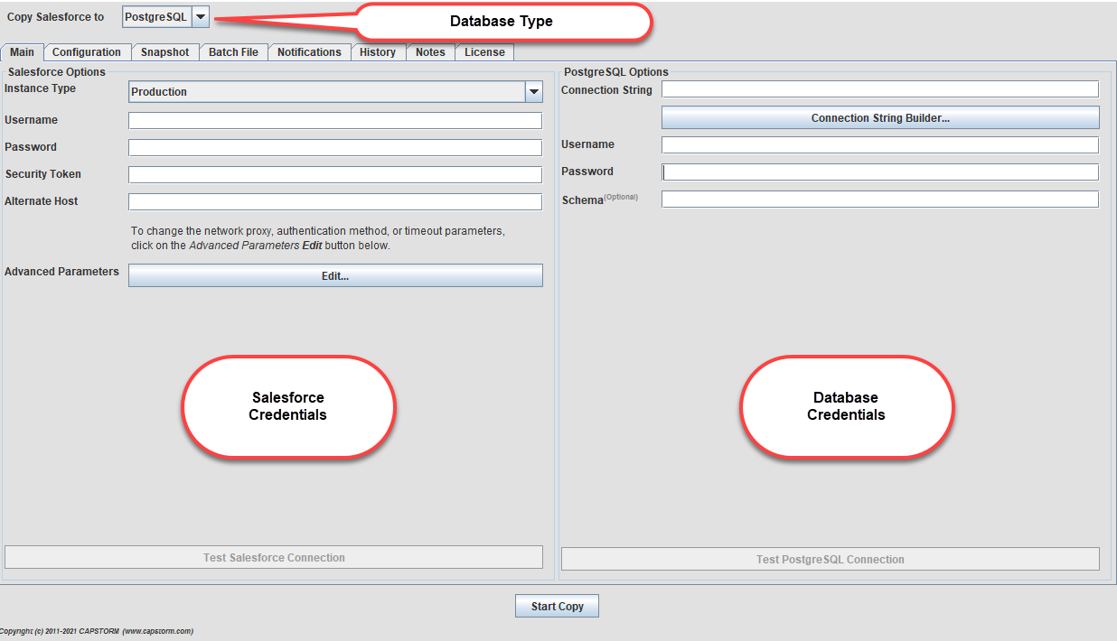This screenshot has height=641, width=1117.
Task: Click the Security Token field
Action: [335, 175]
